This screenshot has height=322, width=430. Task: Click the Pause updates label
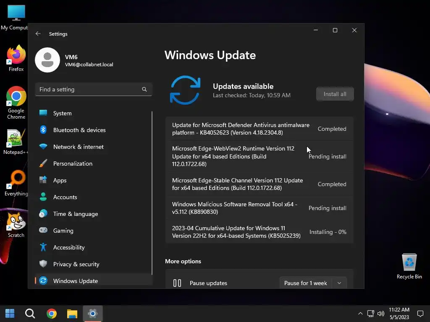[208, 283]
